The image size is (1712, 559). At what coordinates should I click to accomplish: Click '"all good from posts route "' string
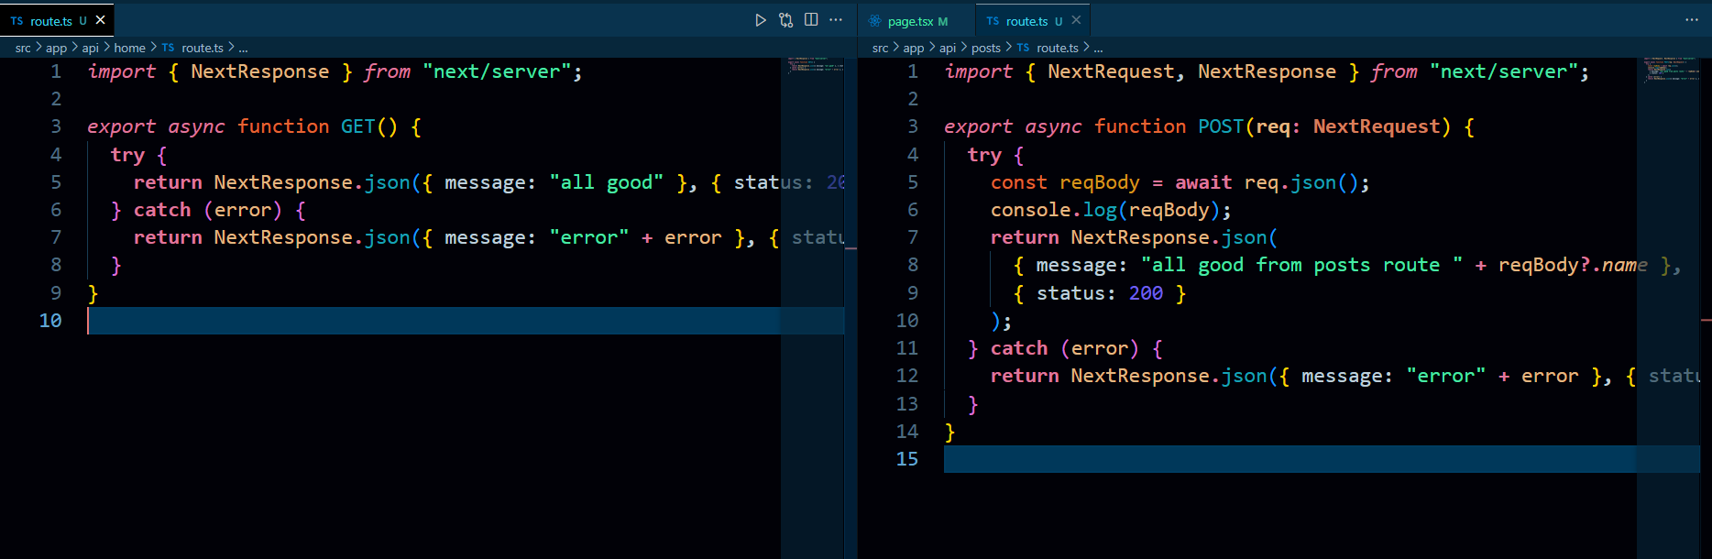click(1301, 265)
